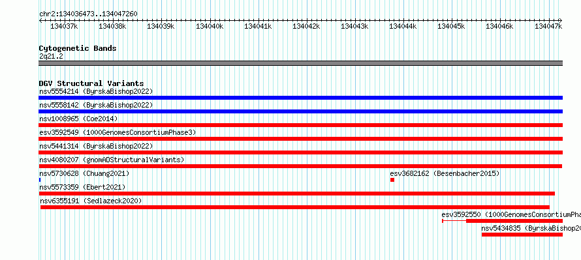
Task: Click the esv3592549 red variant bar
Action: tap(300, 139)
